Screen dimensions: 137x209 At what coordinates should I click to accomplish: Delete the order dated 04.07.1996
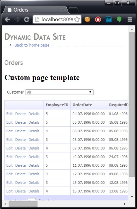point(21,114)
